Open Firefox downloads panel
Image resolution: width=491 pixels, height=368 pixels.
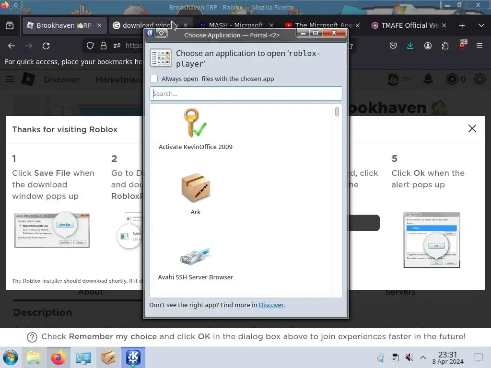pos(410,46)
